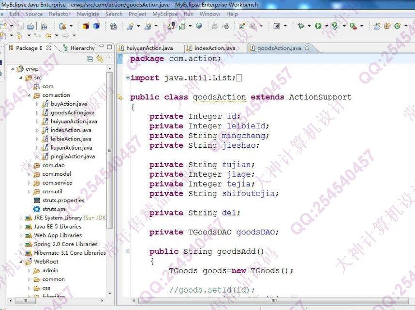
Task: Click the deploy server toolbar icon
Action: point(171,26)
